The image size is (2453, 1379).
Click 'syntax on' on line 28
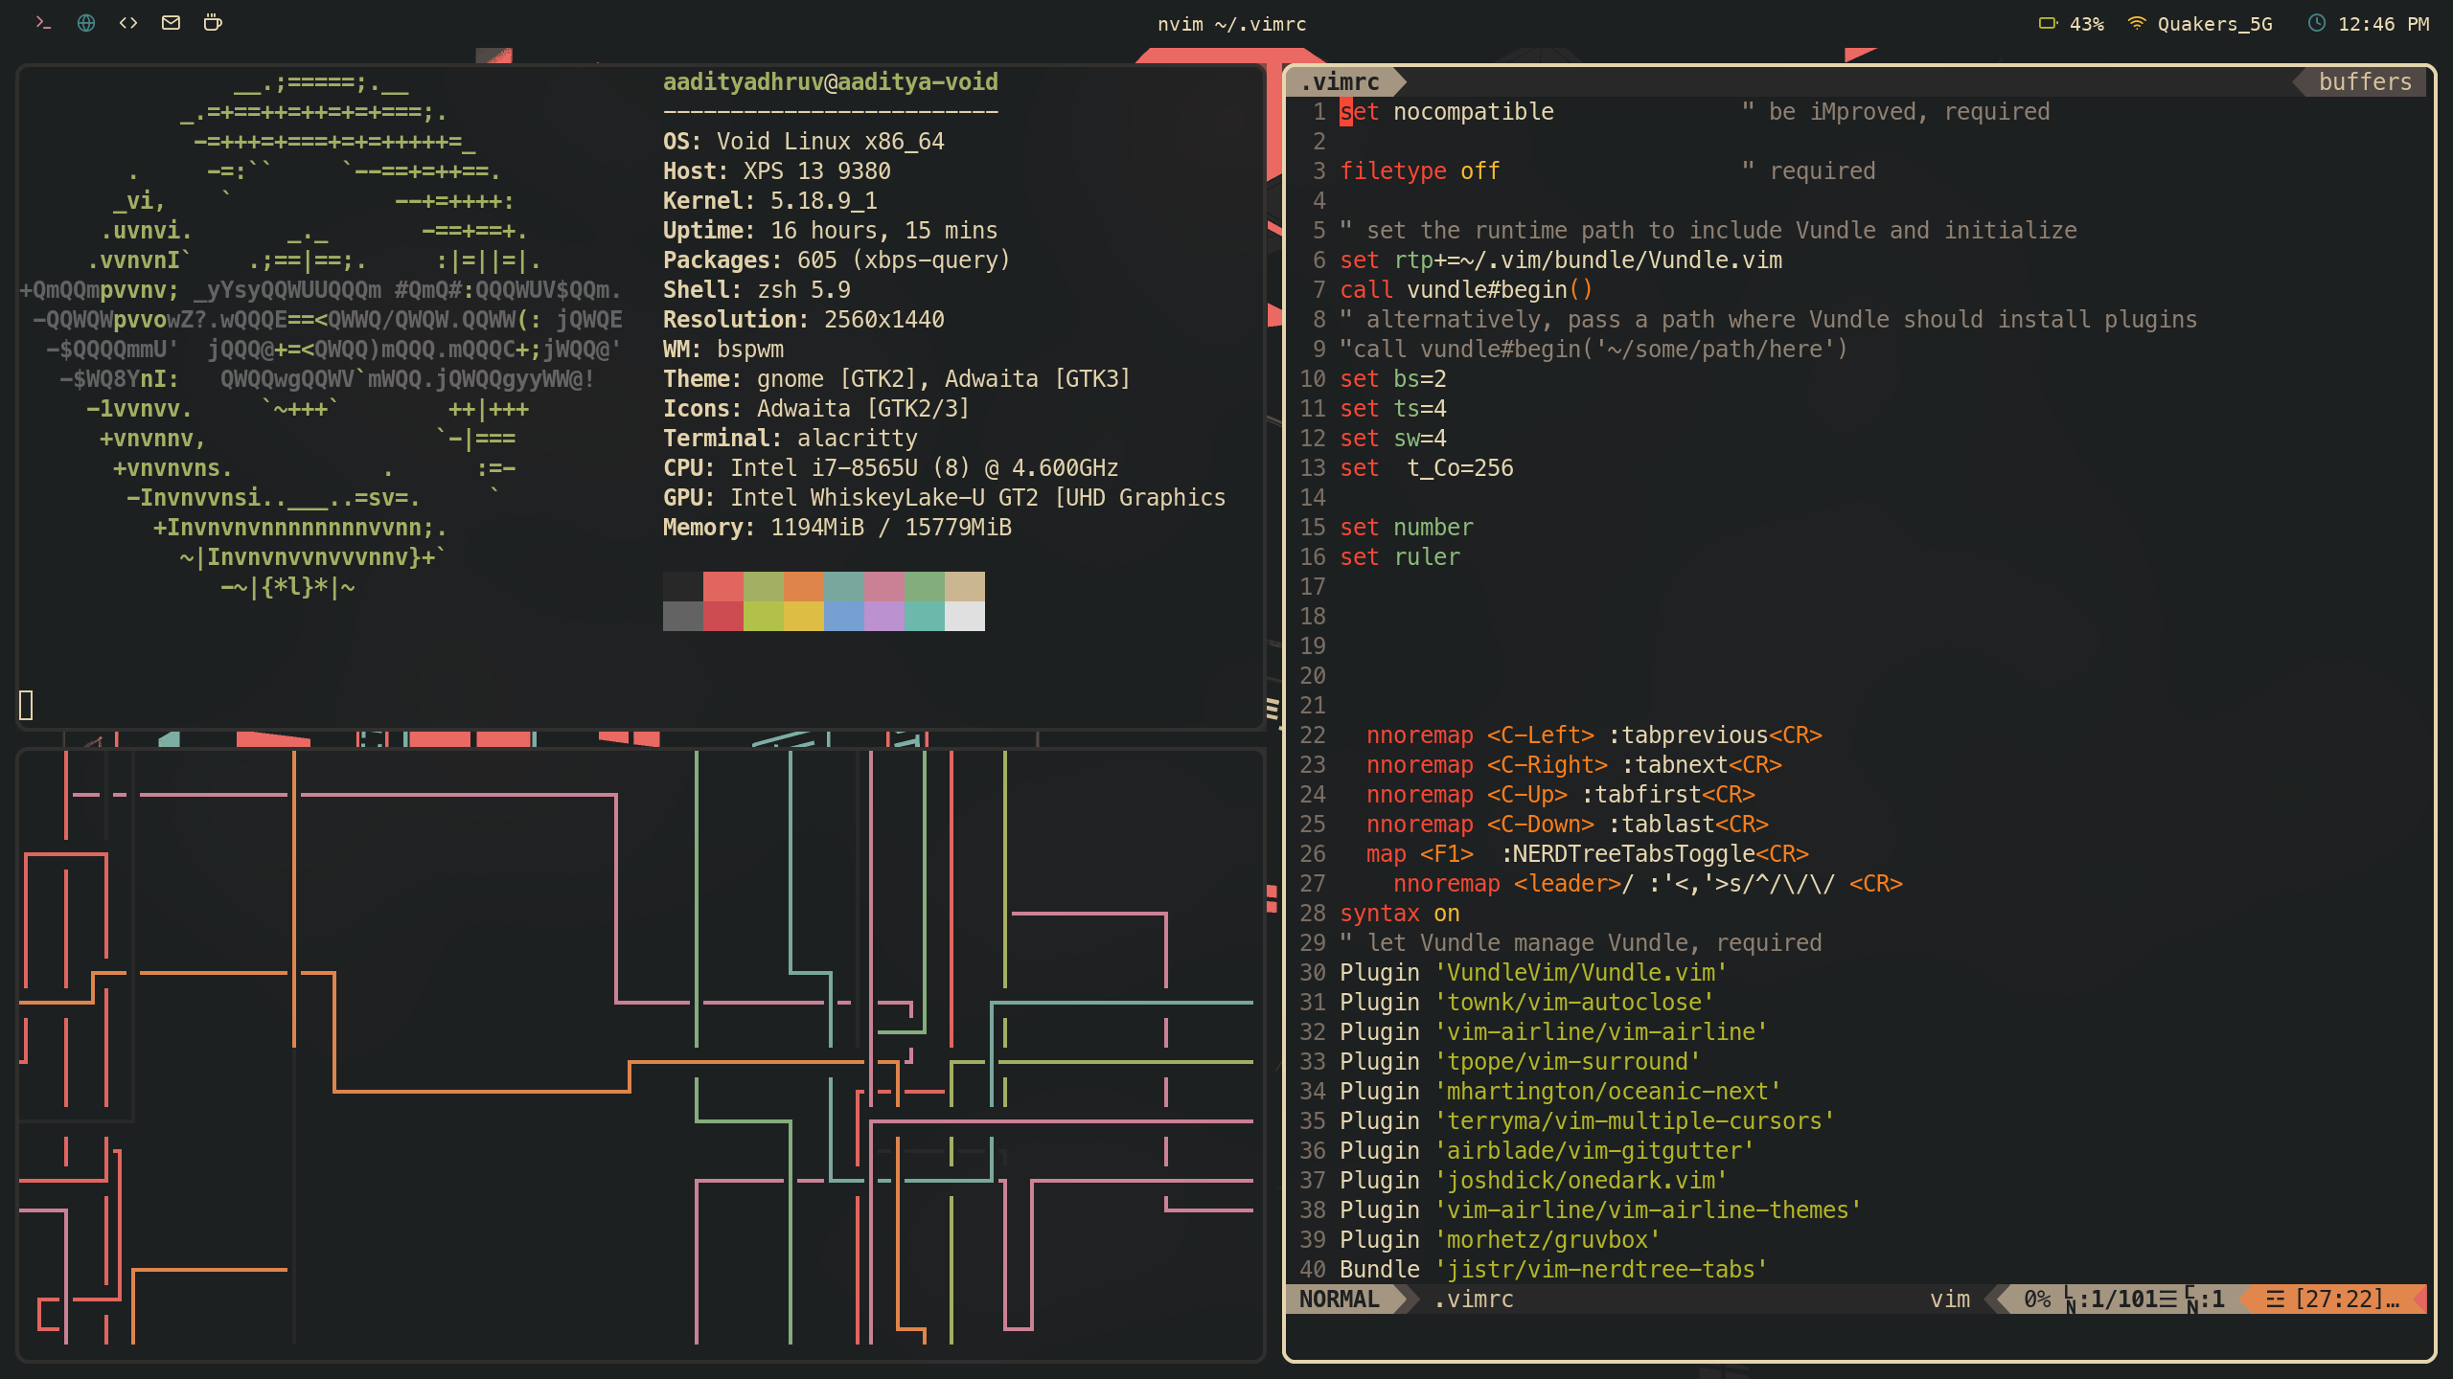click(x=1400, y=914)
